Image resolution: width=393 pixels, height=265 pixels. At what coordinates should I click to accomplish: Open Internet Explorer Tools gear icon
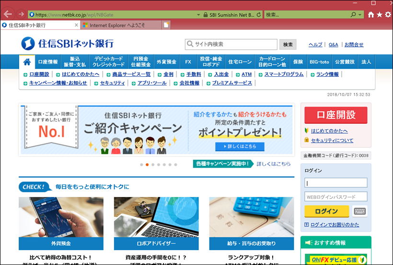(388, 15)
